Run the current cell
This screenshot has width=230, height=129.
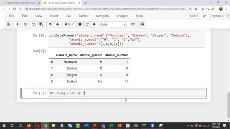(x=69, y=24)
